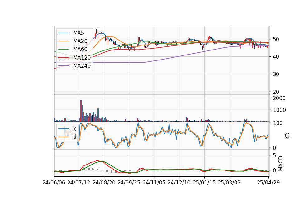This screenshot has width=299, height=215.
Task: Click the volume axis value 2000
Action: tap(279, 98)
